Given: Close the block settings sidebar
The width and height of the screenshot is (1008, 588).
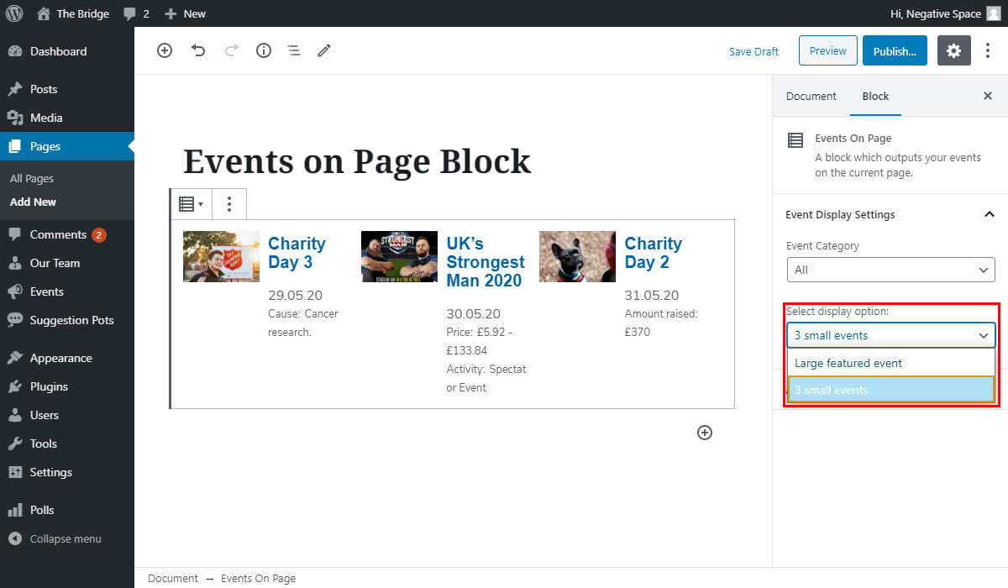Looking at the screenshot, I should [x=988, y=97].
